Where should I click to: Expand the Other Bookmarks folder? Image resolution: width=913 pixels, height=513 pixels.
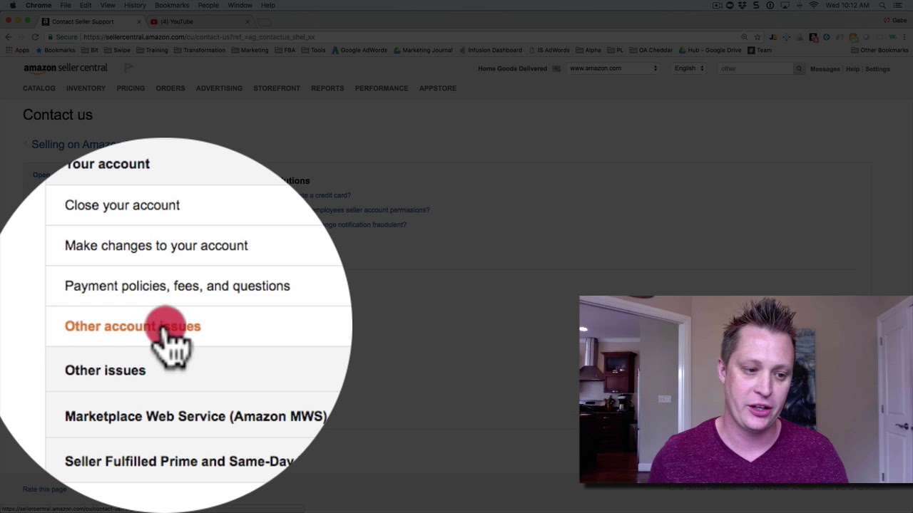pos(879,51)
